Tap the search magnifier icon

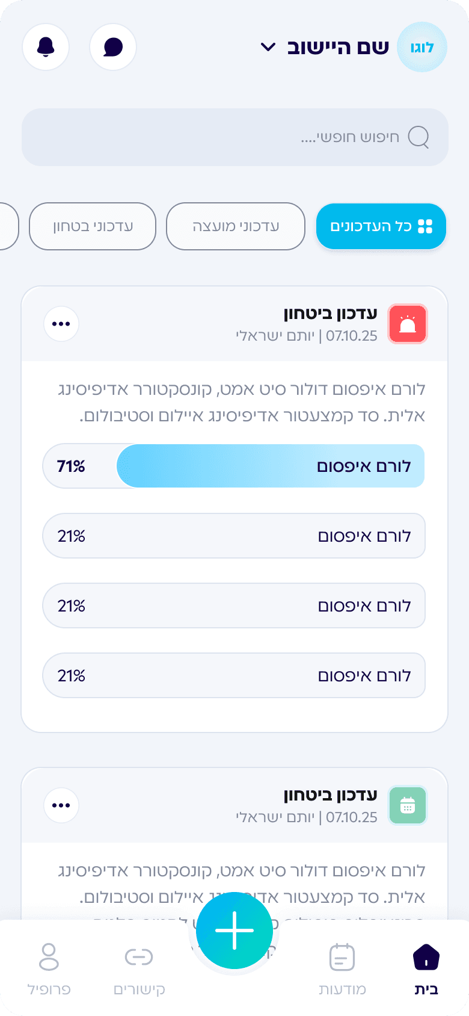[420, 137]
